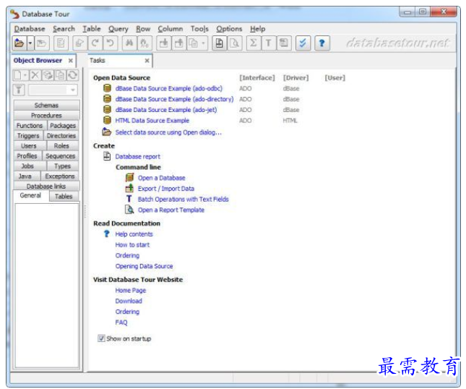Open dBase Data Source Example (ado-jet) link

click(166, 110)
